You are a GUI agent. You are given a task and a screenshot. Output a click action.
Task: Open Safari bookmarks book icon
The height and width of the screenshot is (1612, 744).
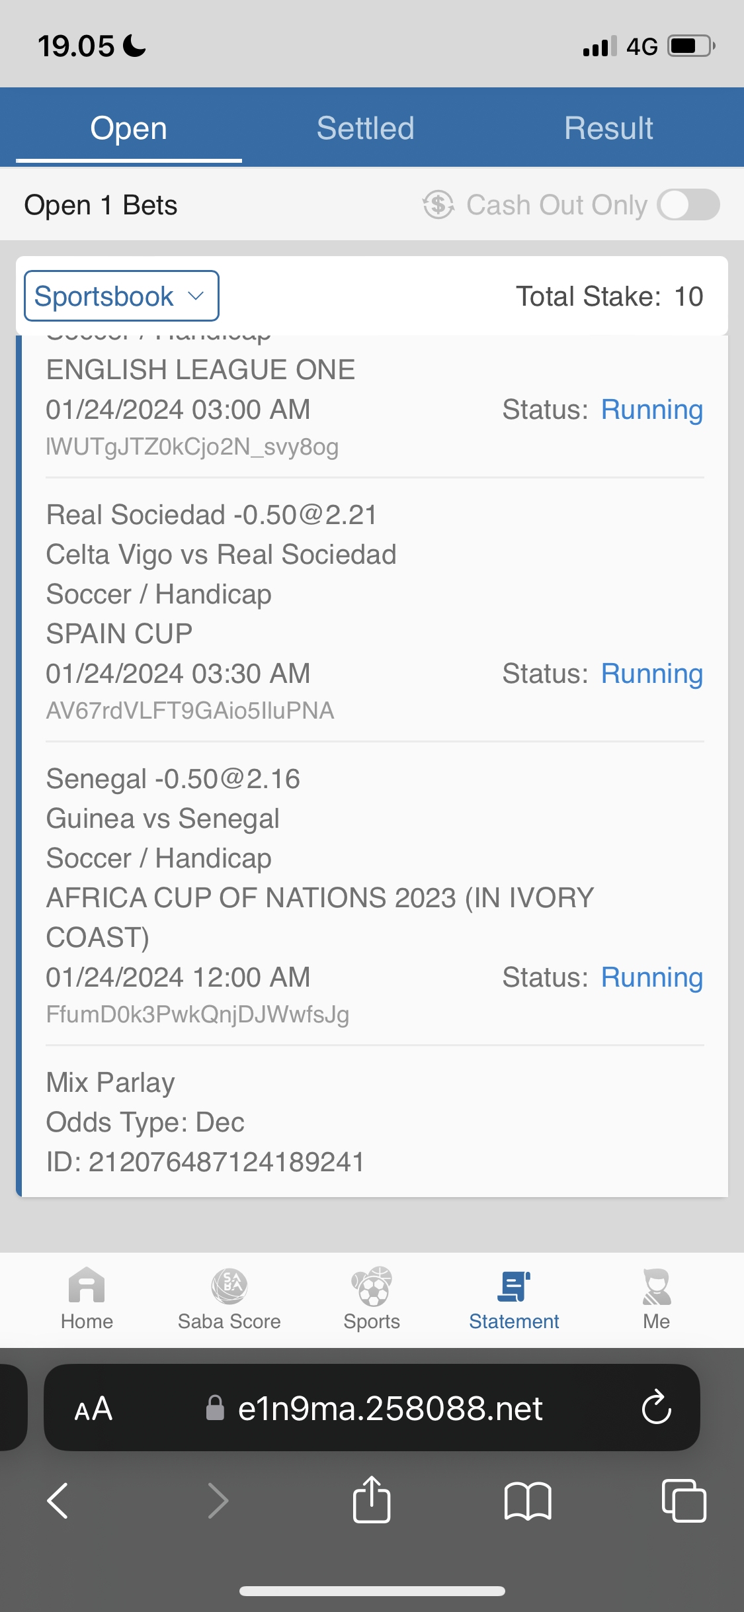[527, 1500]
